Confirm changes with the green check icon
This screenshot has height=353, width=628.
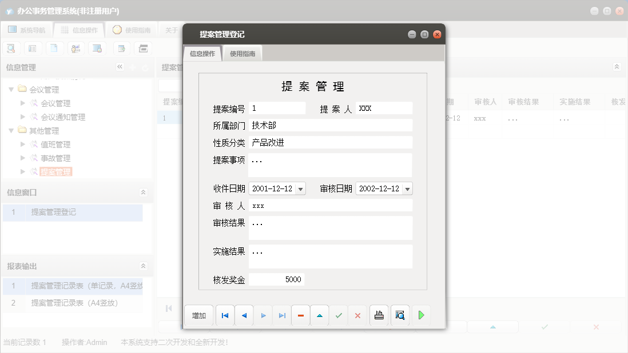pyautogui.click(x=338, y=315)
